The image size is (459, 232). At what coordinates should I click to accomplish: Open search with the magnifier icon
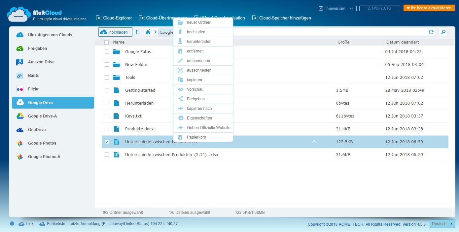443,32
